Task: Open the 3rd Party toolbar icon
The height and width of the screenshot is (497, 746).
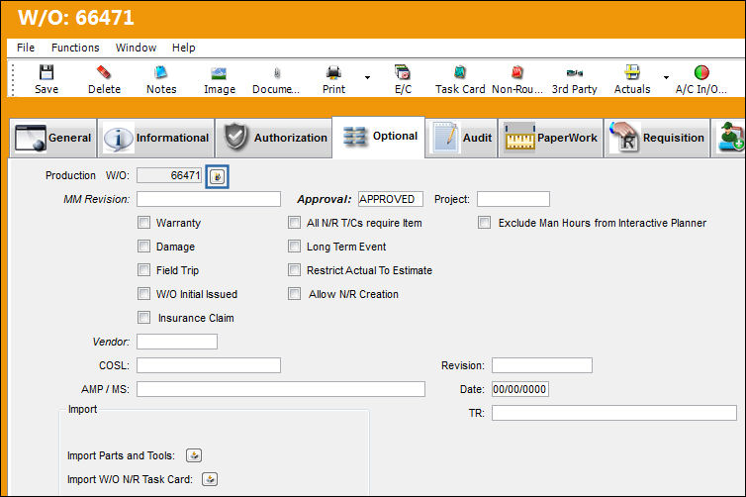Action: pyautogui.click(x=574, y=73)
